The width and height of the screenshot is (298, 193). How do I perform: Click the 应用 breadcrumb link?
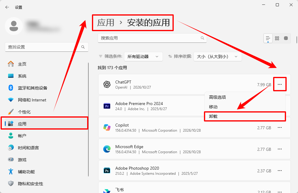pos(106,23)
